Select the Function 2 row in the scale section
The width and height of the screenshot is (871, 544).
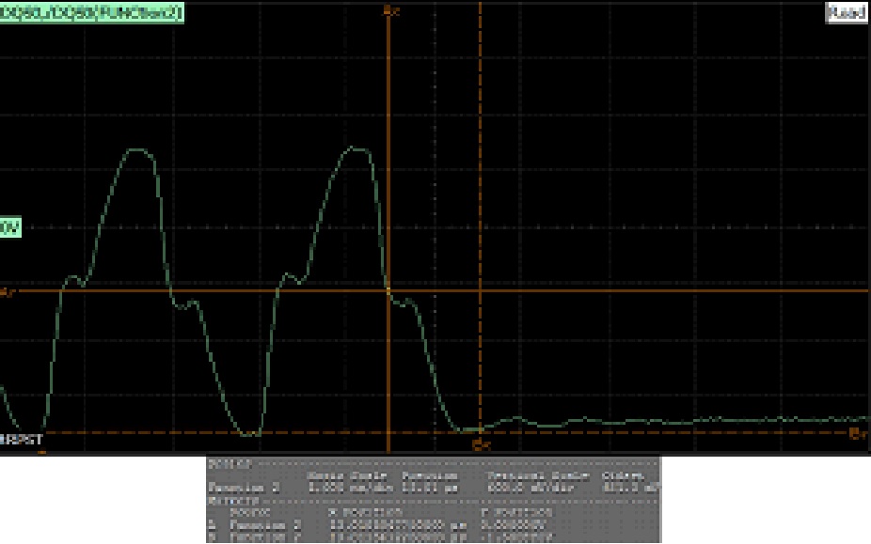[434, 489]
